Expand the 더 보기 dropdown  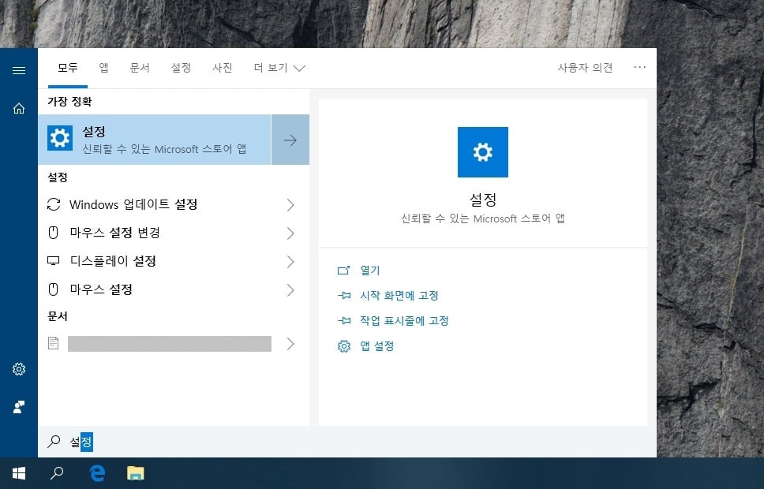[279, 68]
